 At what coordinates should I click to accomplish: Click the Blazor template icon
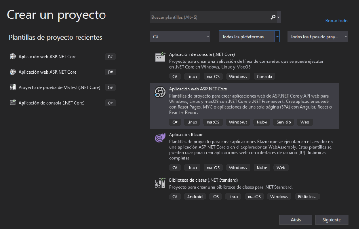[160, 137]
